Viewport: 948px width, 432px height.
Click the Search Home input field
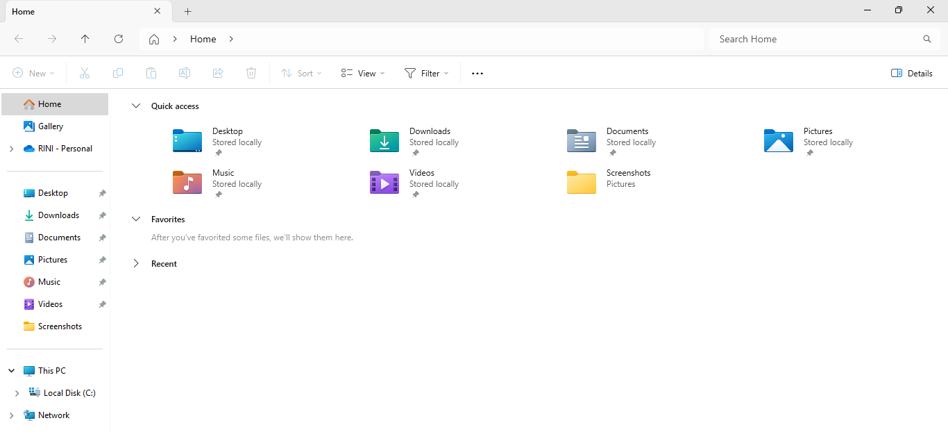click(x=815, y=40)
